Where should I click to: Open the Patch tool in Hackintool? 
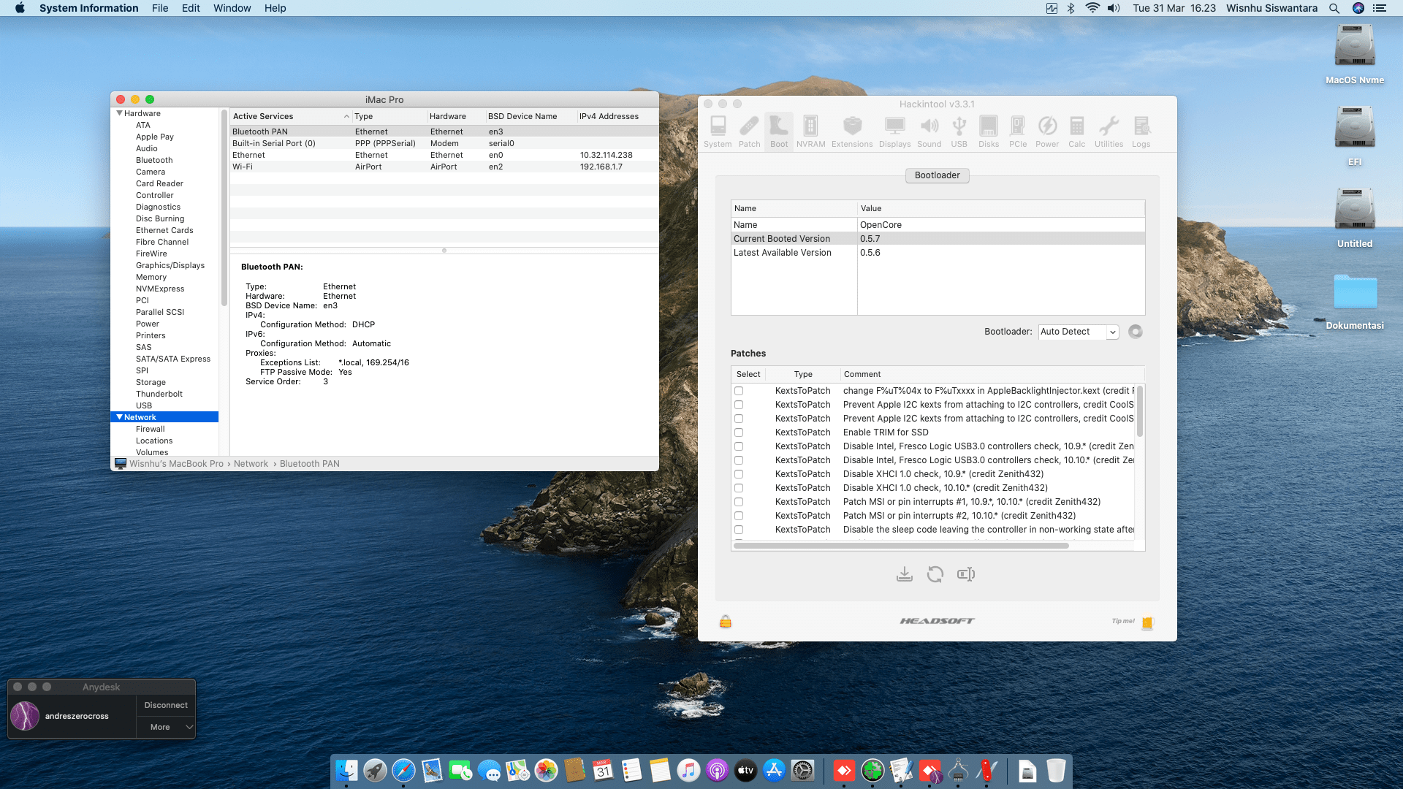(749, 132)
